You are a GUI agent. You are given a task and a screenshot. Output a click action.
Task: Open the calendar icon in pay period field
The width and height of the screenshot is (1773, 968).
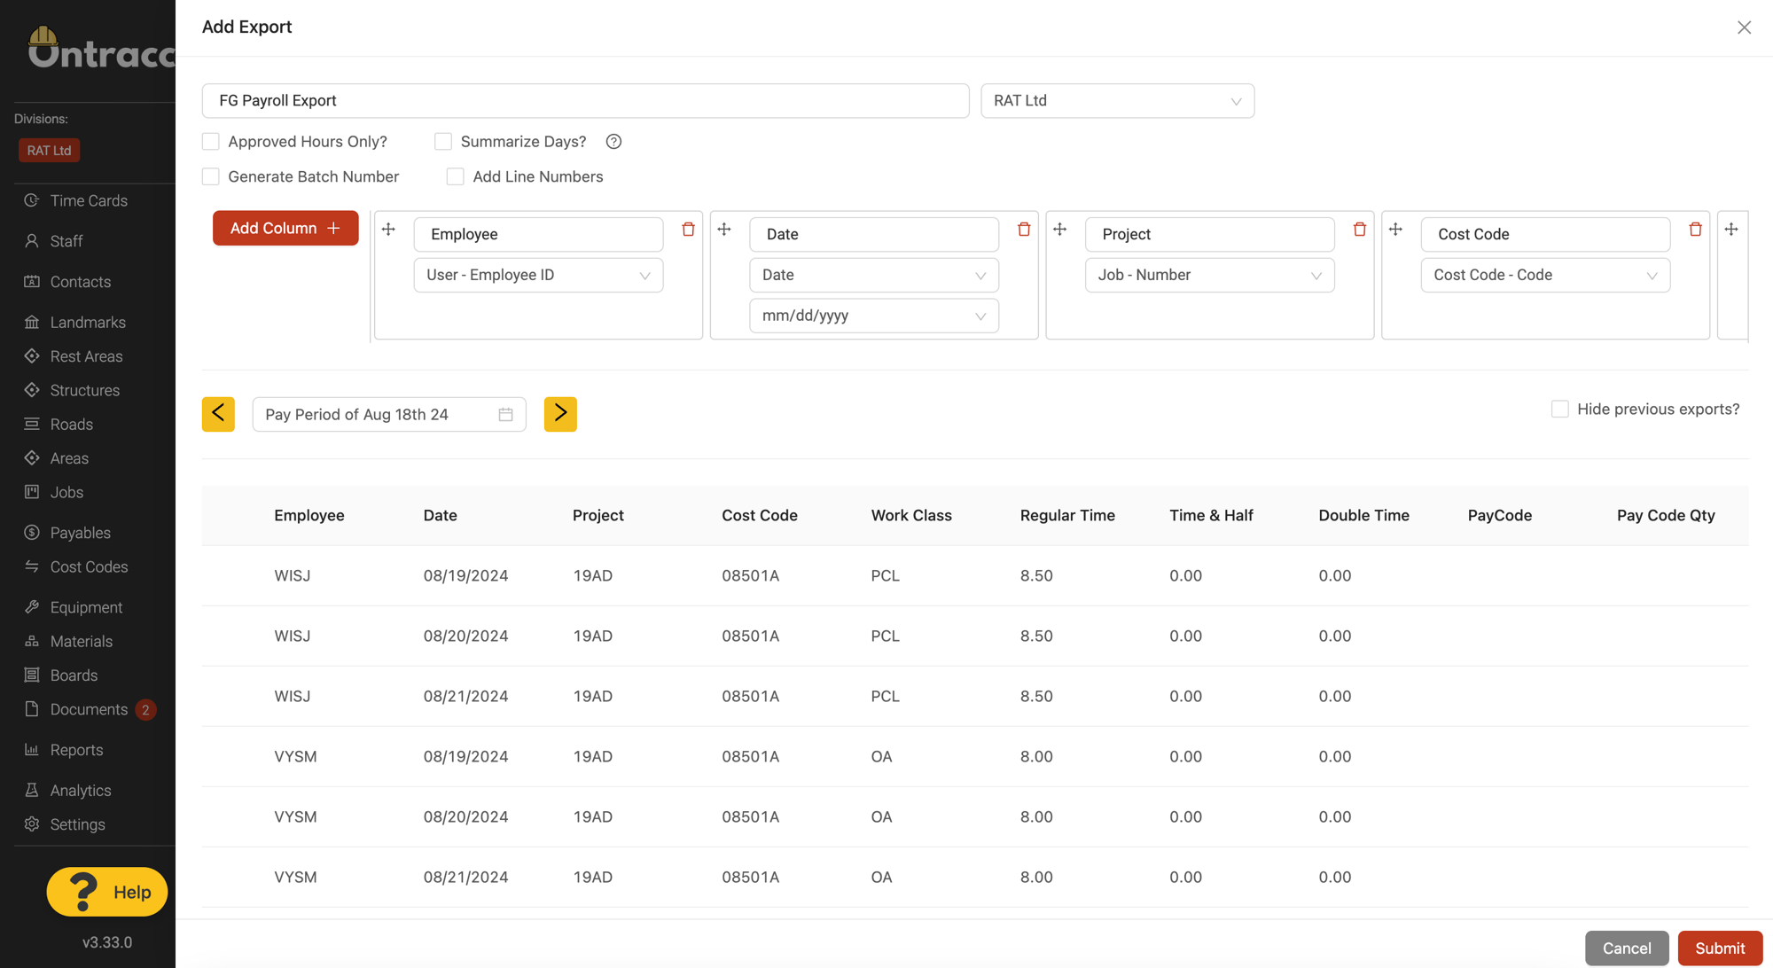[505, 414]
